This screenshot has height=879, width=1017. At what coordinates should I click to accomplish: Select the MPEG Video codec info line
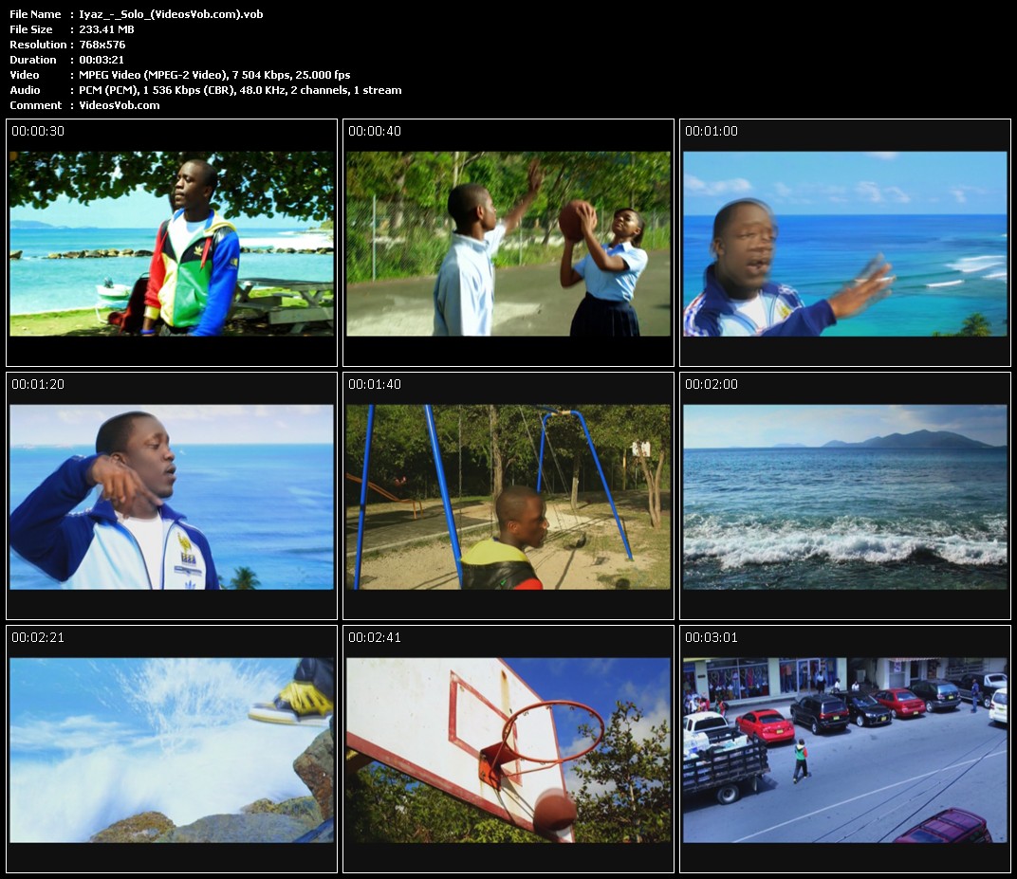pos(214,75)
